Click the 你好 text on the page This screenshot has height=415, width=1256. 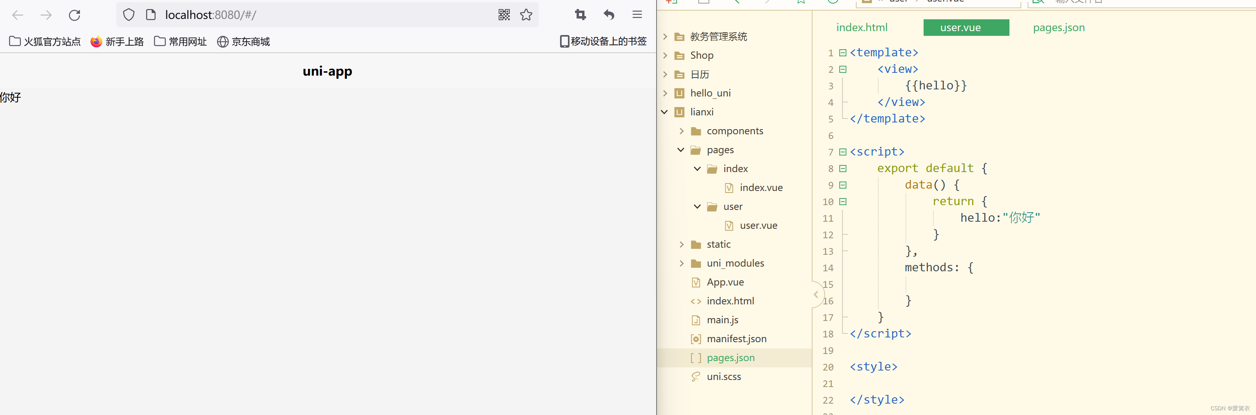[10, 97]
